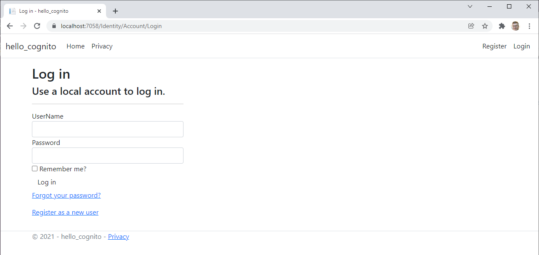The height and width of the screenshot is (255, 539).
Task: Open the Chrome profile avatar
Action: (516, 26)
